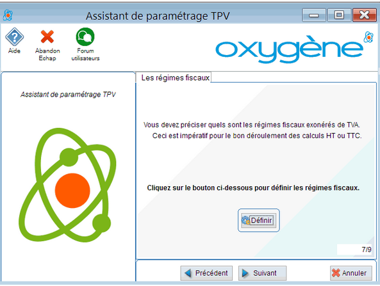
Task: Advance with the Suivant button
Action: coord(262,273)
